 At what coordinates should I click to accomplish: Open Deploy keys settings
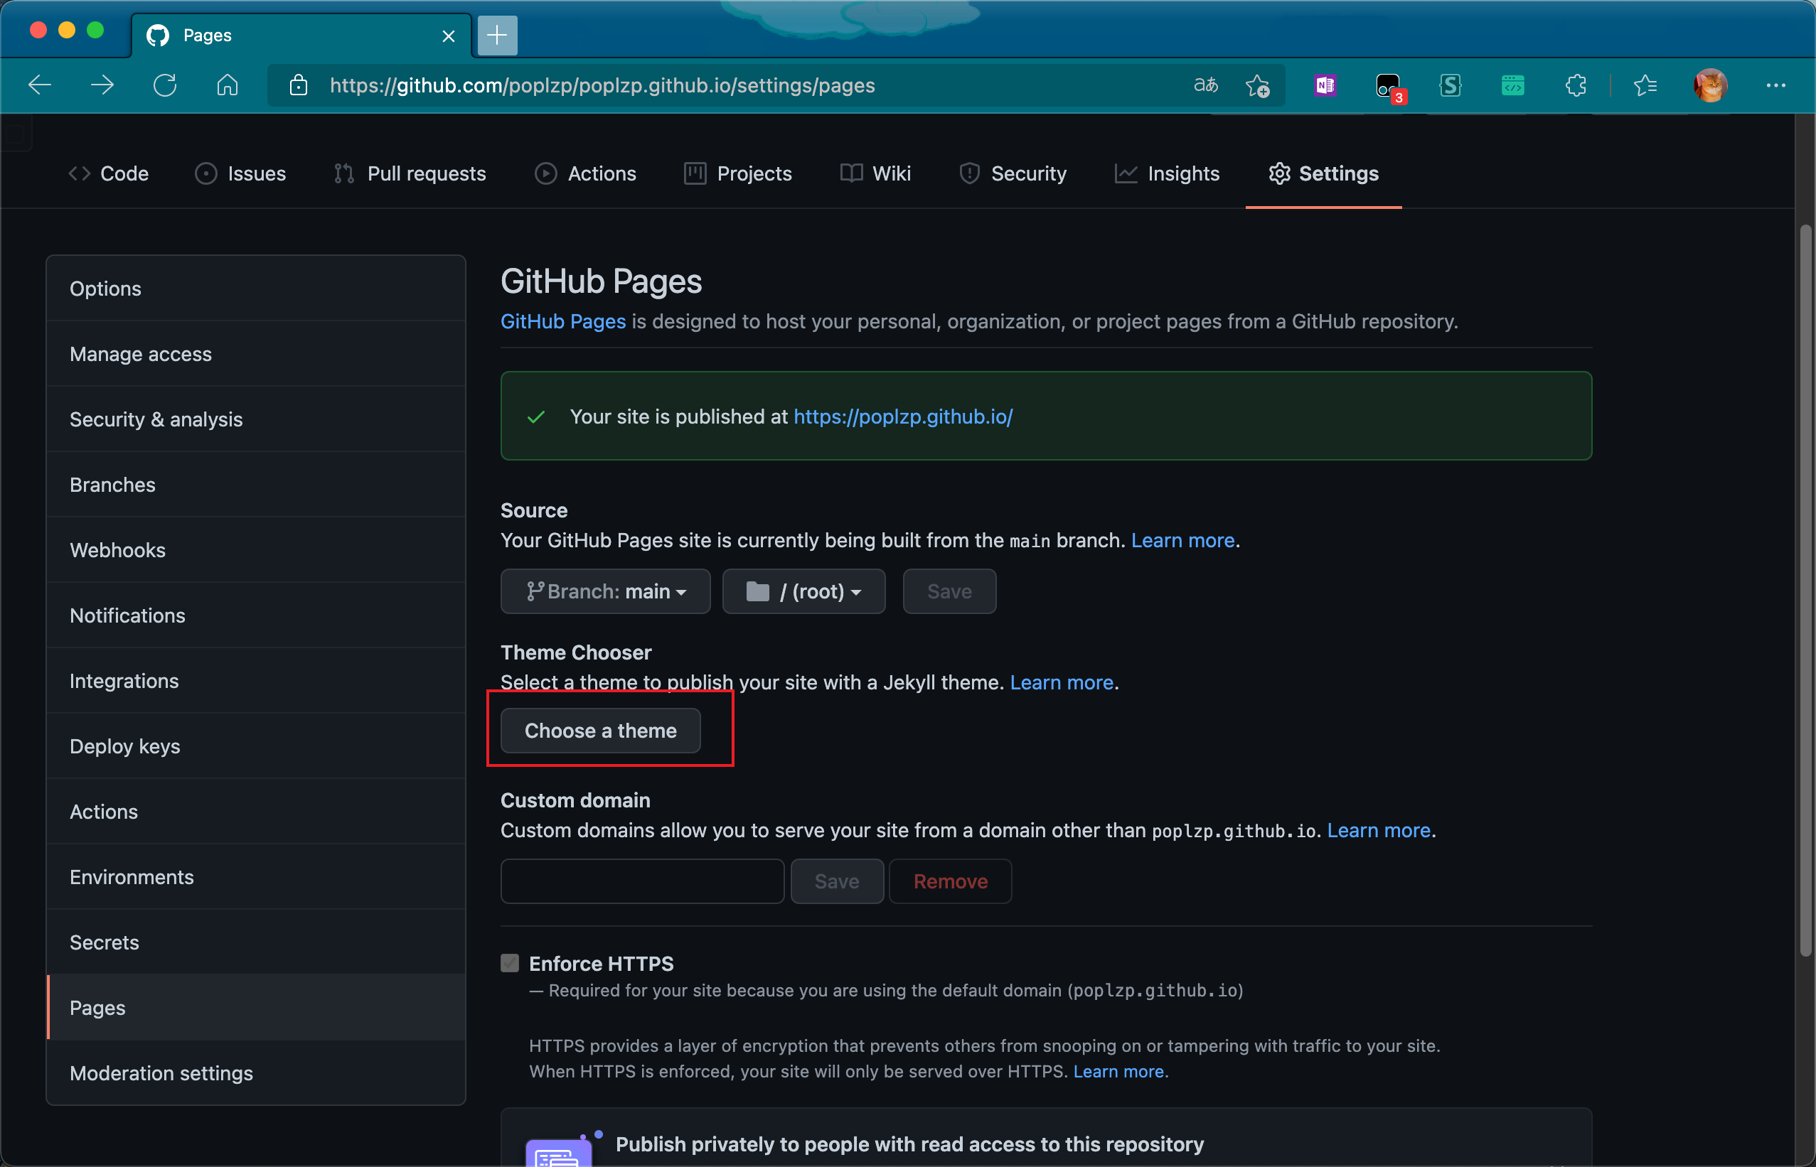tap(256, 746)
